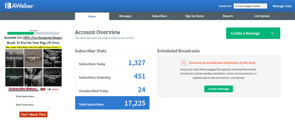Click the Total Subscribers row
This screenshot has height=130, width=295.
[x=112, y=103]
